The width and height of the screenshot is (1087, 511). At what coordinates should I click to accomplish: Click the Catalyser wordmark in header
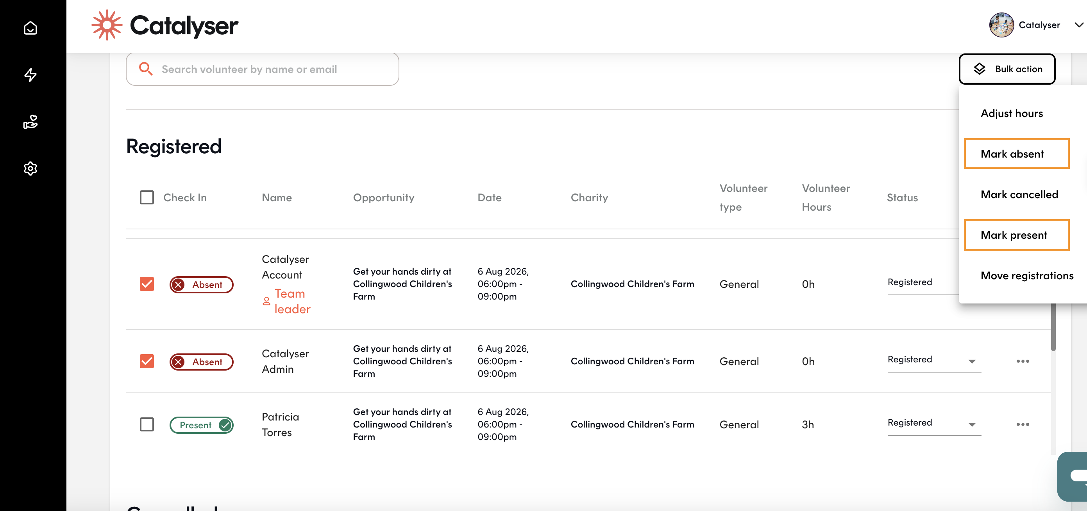[184, 25]
